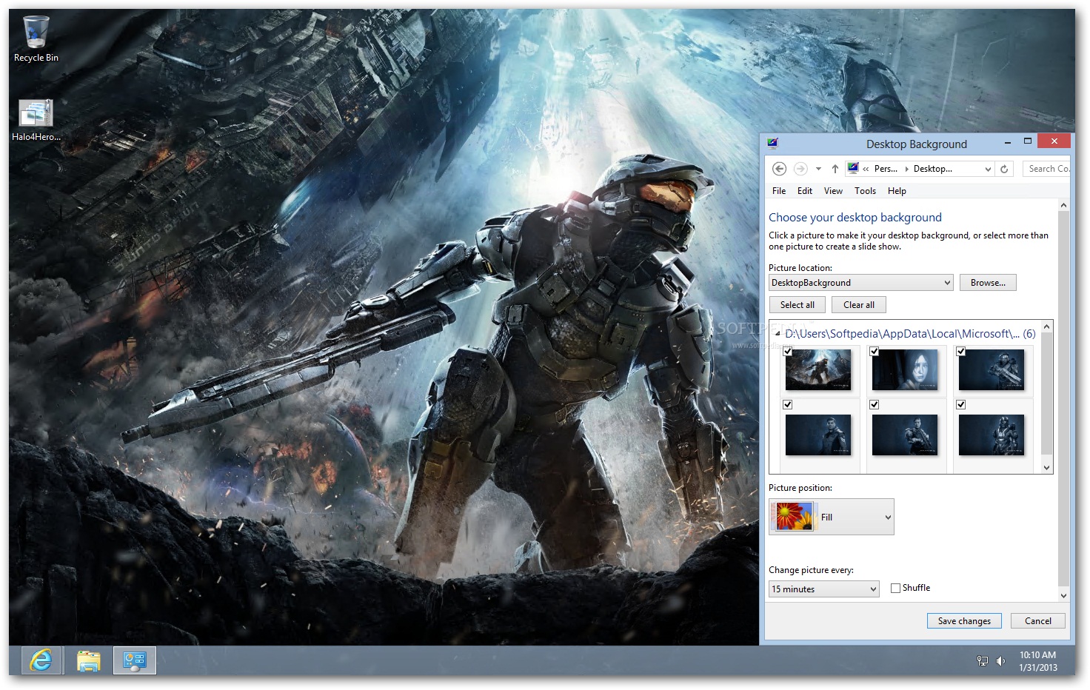Screen dimensions: 1090x690
Task: Open the Recycle Bin desktop icon
Action: pyautogui.click(x=36, y=38)
